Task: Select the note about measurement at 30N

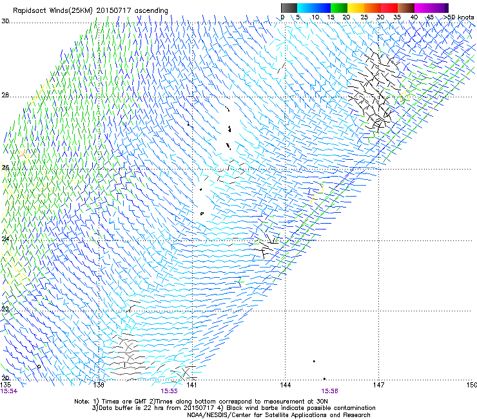Action: point(238,402)
